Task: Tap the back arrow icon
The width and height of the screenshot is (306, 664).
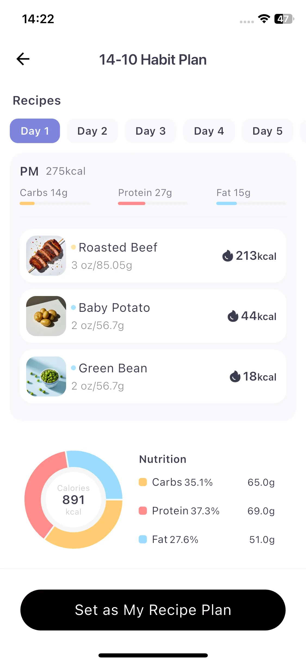Action: click(x=23, y=59)
